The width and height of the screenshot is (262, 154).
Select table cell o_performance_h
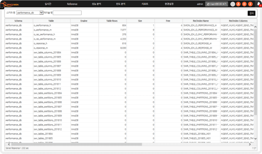(x=52, y=25)
